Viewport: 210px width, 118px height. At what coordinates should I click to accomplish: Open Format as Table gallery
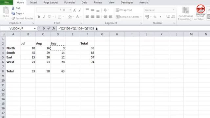tap(200, 13)
